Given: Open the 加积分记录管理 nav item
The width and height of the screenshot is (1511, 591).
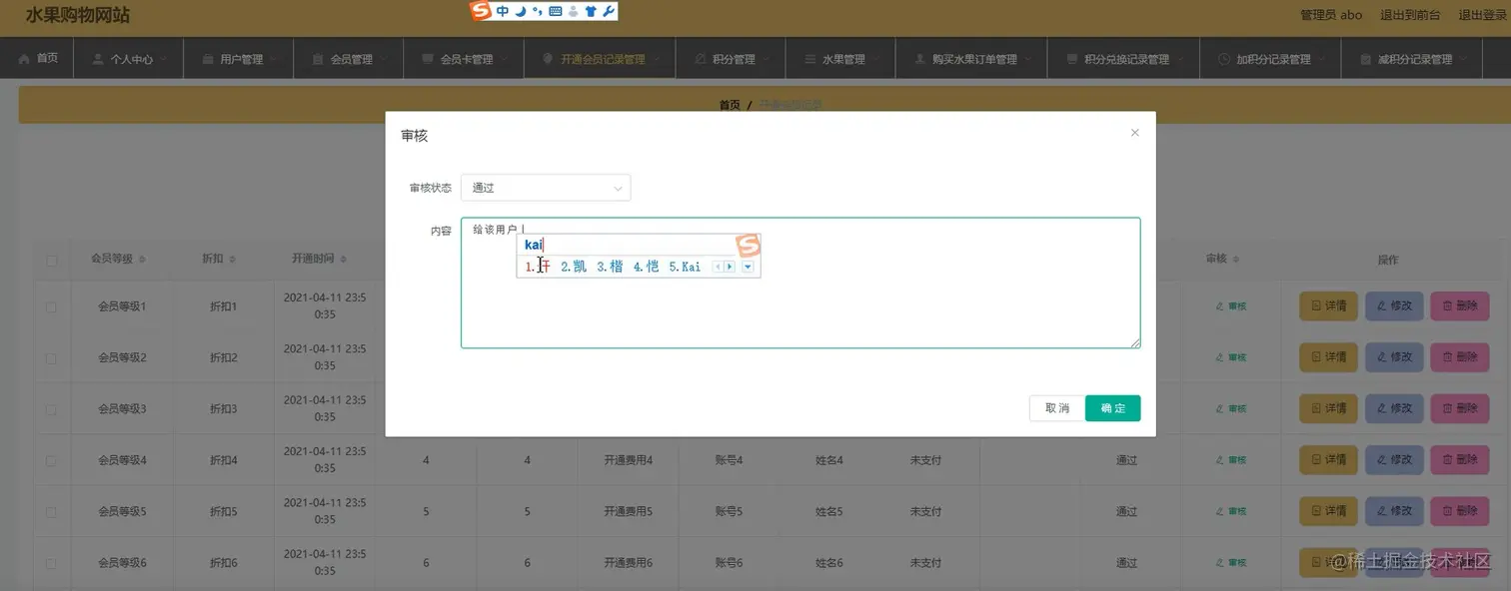Looking at the screenshot, I should pyautogui.click(x=1270, y=60).
